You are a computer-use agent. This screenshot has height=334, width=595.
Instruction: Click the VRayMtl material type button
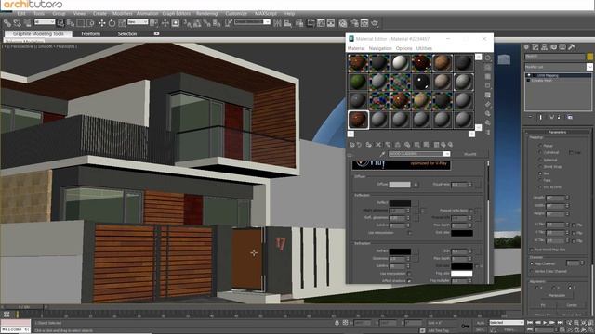pos(470,154)
